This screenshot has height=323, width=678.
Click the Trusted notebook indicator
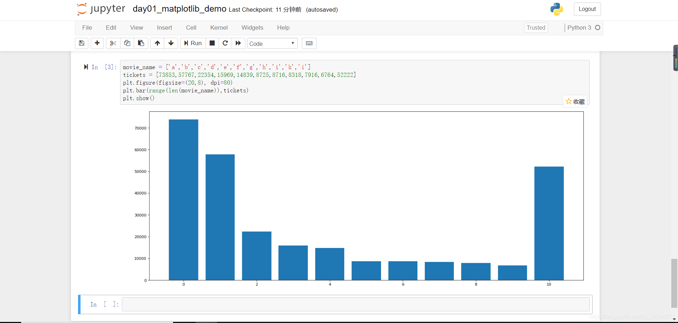click(x=536, y=28)
